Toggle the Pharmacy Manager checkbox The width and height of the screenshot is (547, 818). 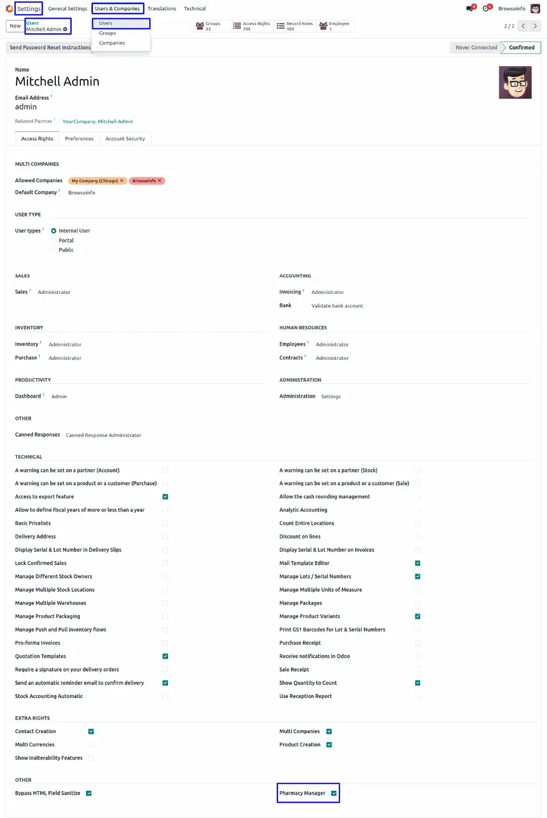pyautogui.click(x=334, y=793)
